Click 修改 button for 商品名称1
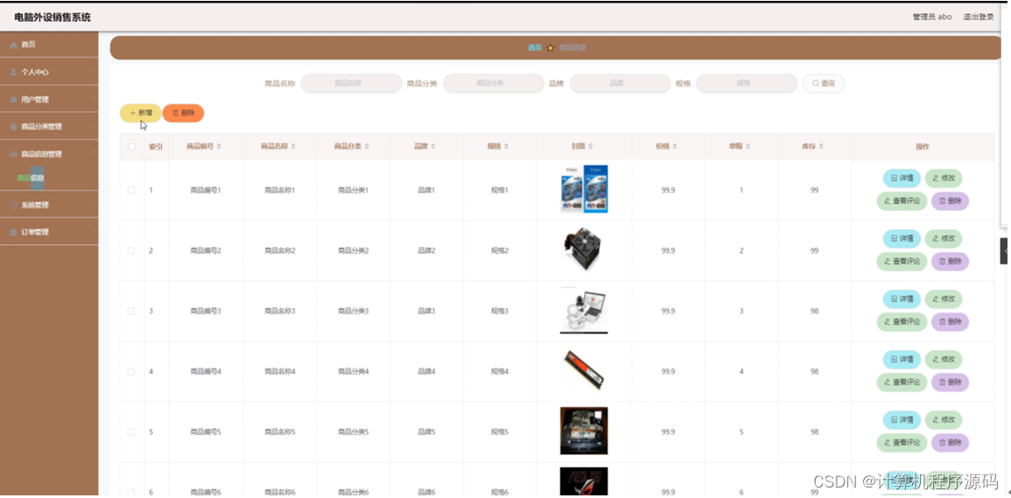Viewport: 1011px width, 498px height. pos(944,178)
